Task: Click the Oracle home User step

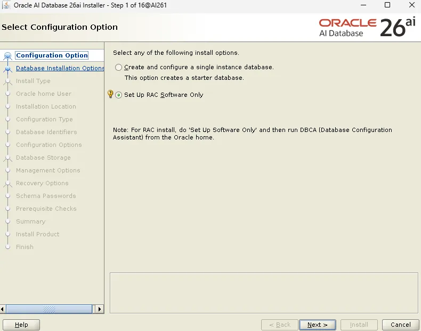Action: (44, 94)
